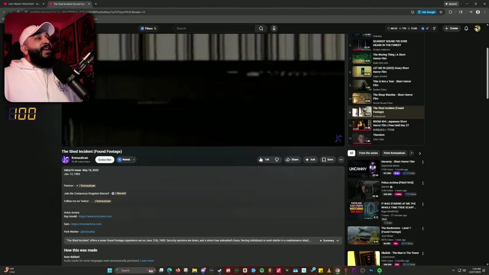
Task: Bookmark this page with the star icon
Action: (441, 12)
